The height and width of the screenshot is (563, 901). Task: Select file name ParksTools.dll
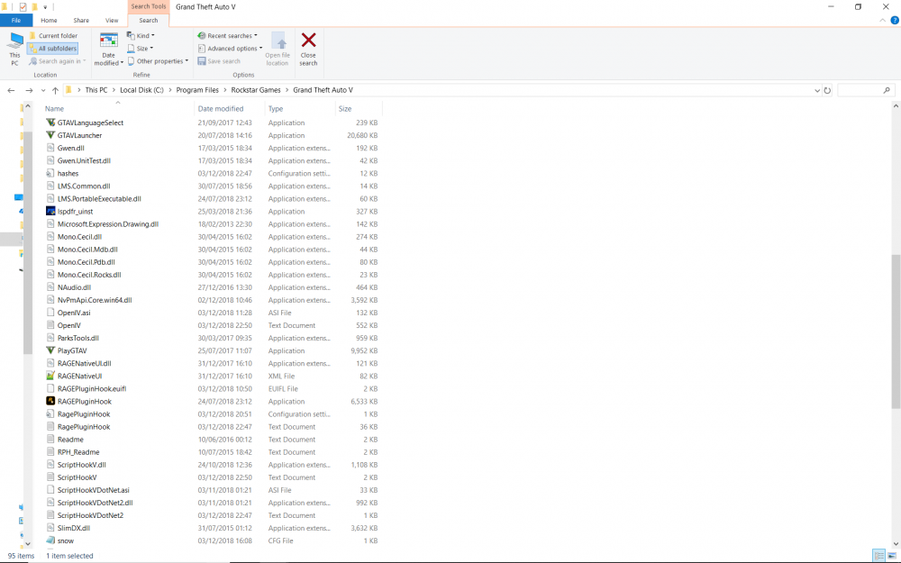pos(78,338)
